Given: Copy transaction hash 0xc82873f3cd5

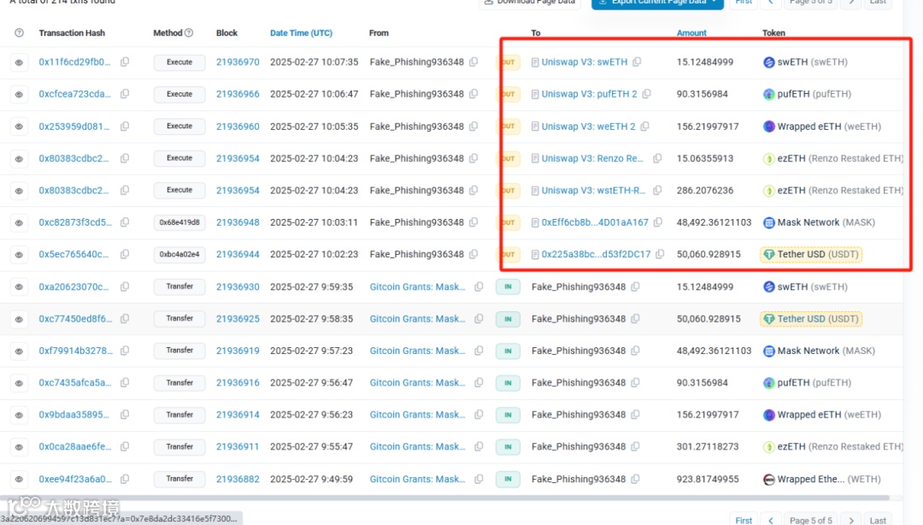Looking at the screenshot, I should tap(125, 222).
